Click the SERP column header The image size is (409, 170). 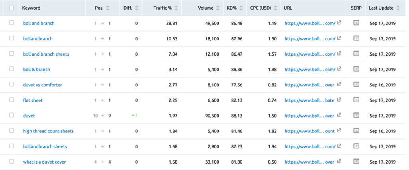tap(356, 8)
